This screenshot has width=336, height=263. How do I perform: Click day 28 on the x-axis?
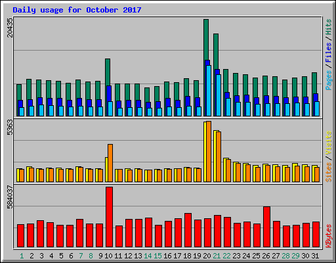click(285, 256)
